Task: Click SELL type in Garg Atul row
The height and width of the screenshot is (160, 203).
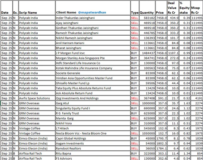Action: 135,103
